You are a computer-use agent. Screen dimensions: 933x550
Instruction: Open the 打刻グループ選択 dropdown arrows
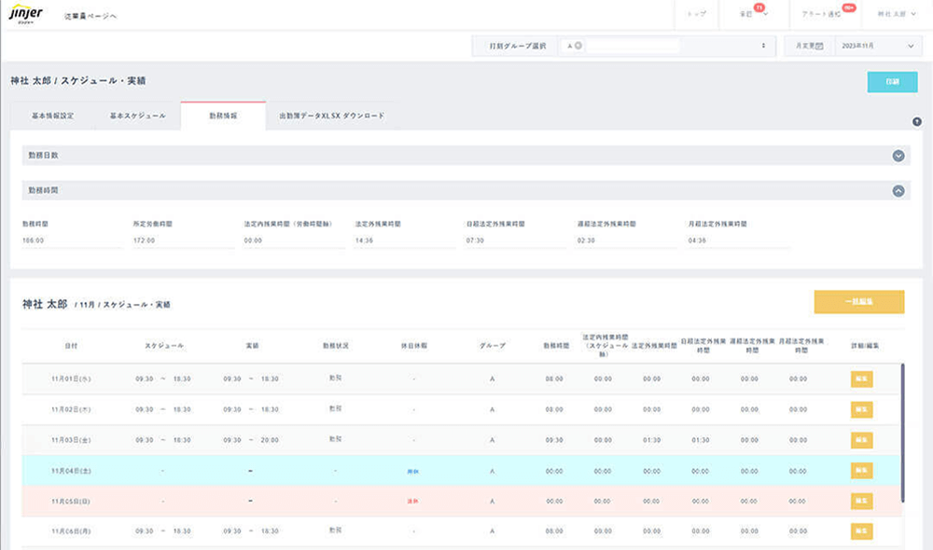[763, 46]
